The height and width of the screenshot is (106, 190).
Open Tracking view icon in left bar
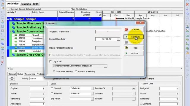coord(3,31)
